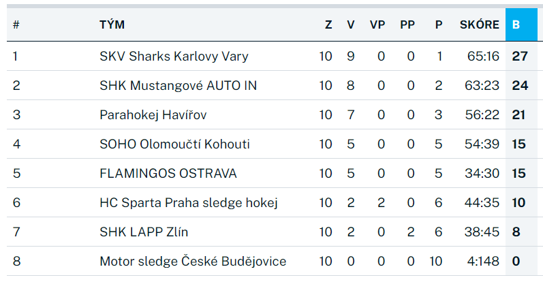
Task: Sort table by TÝM column header
Action: (x=112, y=25)
